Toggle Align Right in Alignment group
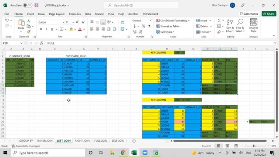The height and width of the screenshot is (157, 279). pos(103,29)
